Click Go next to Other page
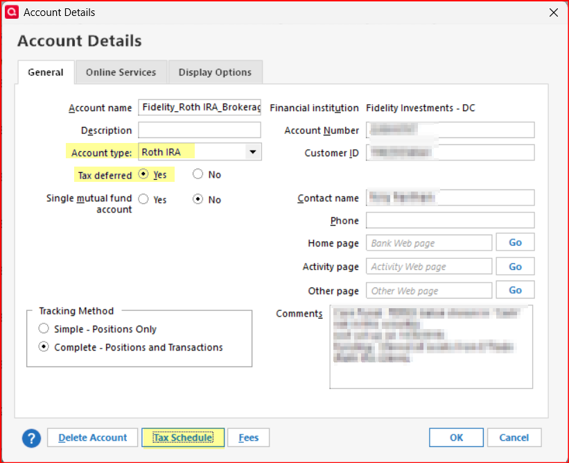569x463 pixels. [516, 290]
